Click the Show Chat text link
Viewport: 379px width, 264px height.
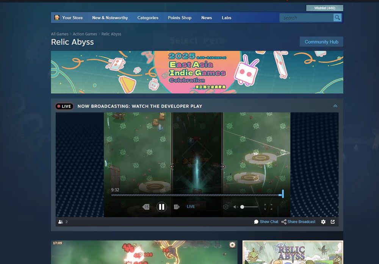pos(269,222)
